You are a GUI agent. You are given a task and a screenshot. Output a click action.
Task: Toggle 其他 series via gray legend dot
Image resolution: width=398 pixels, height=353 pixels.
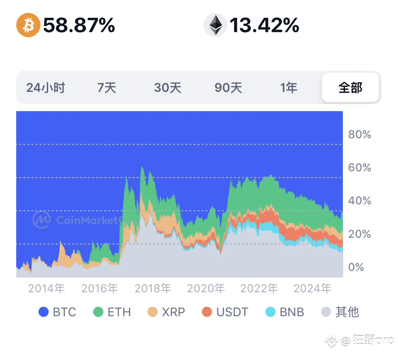pos(326,312)
